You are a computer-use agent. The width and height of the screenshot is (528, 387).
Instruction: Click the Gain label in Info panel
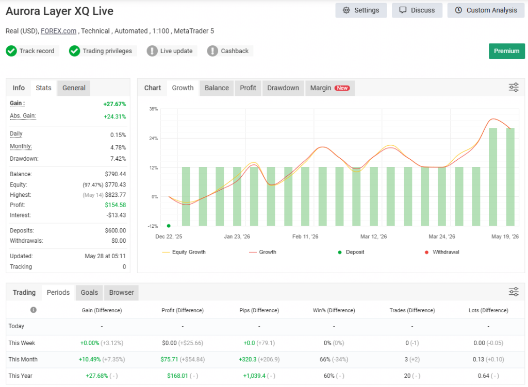tap(17, 103)
